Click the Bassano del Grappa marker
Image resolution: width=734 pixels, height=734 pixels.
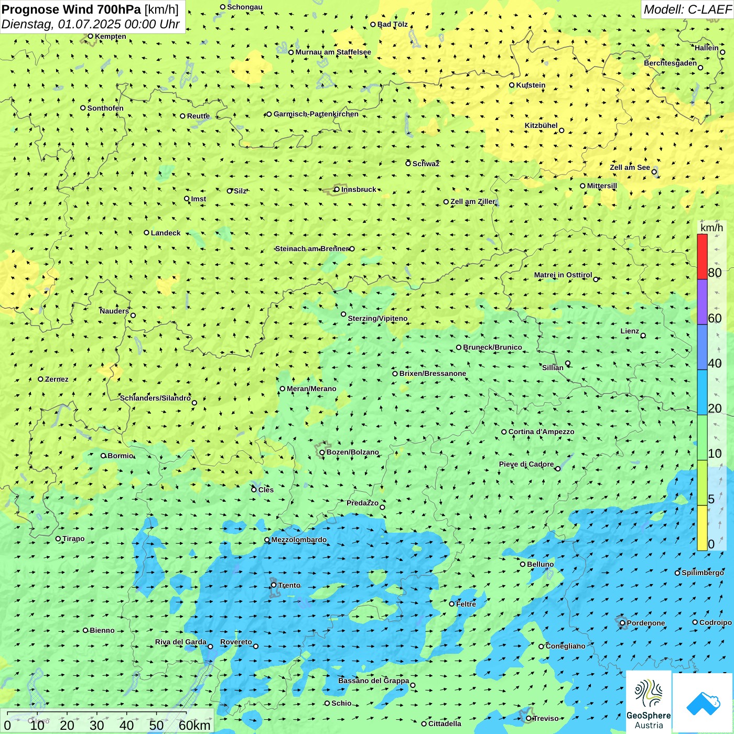[x=413, y=685]
